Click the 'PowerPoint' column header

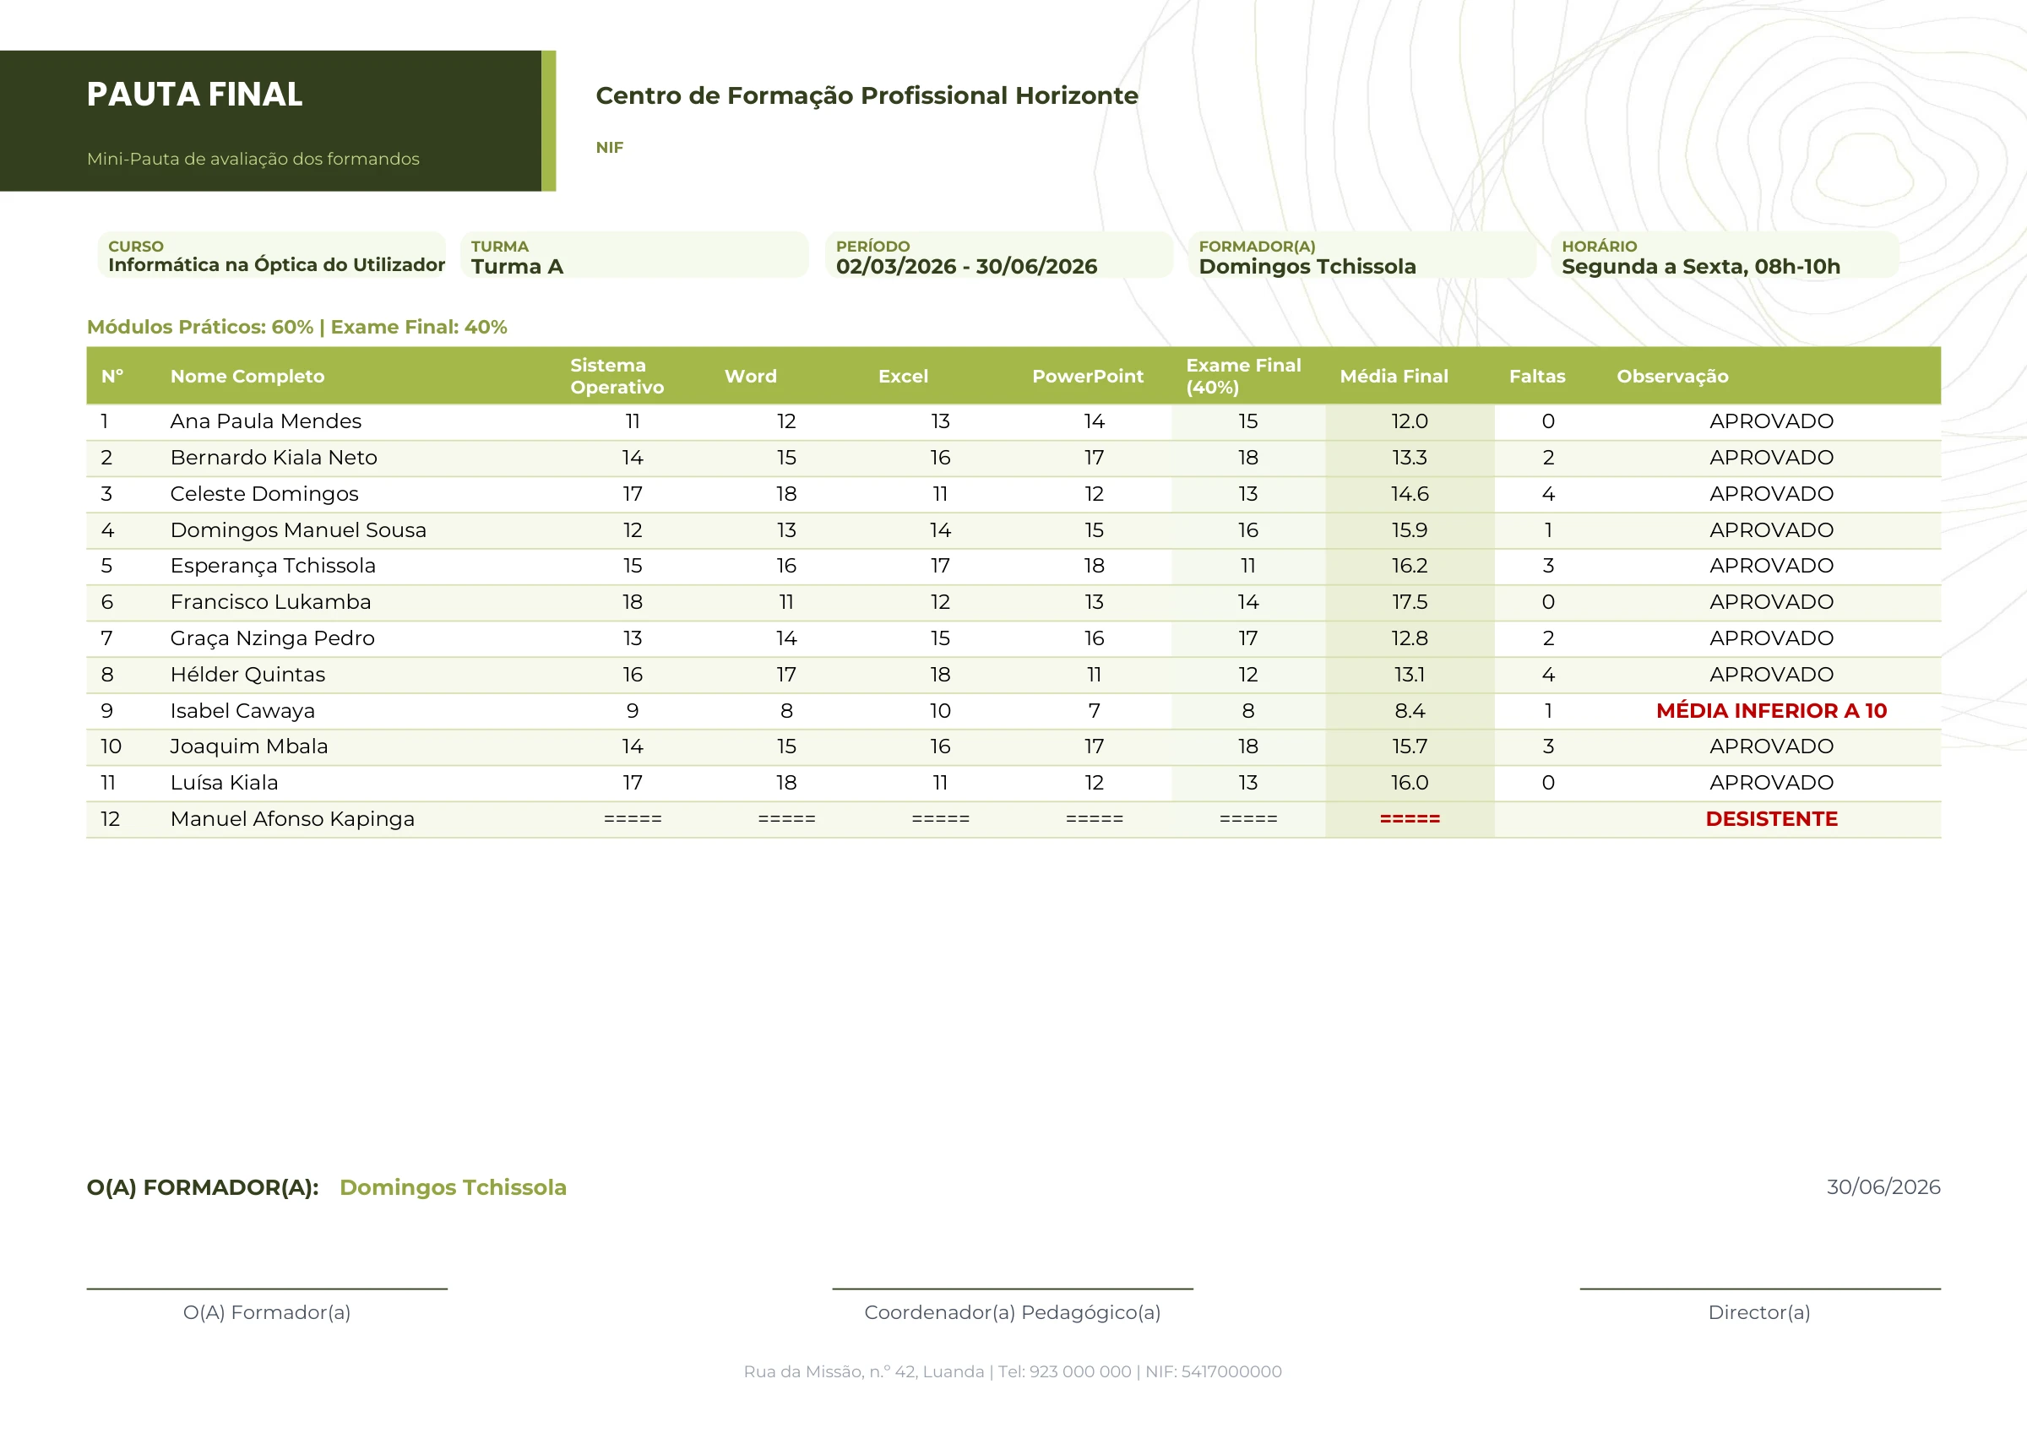coord(1088,376)
